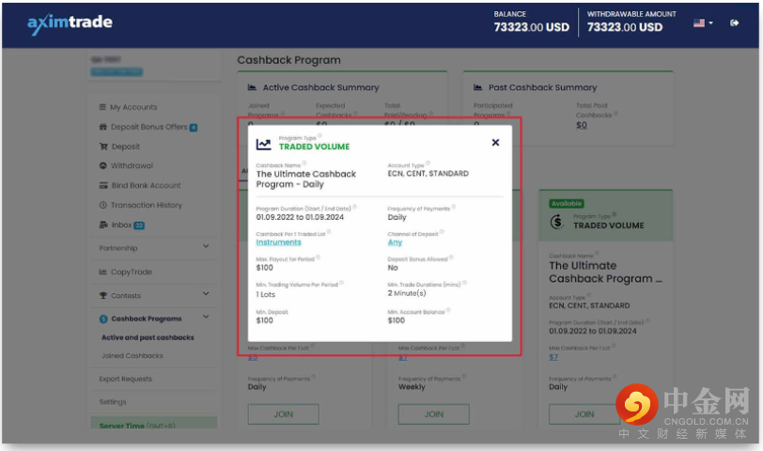Close the cashback program details popup
This screenshot has height=451, width=763.
point(495,143)
